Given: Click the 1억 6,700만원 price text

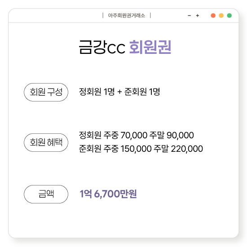Looking at the screenshot, I should coord(108,194).
